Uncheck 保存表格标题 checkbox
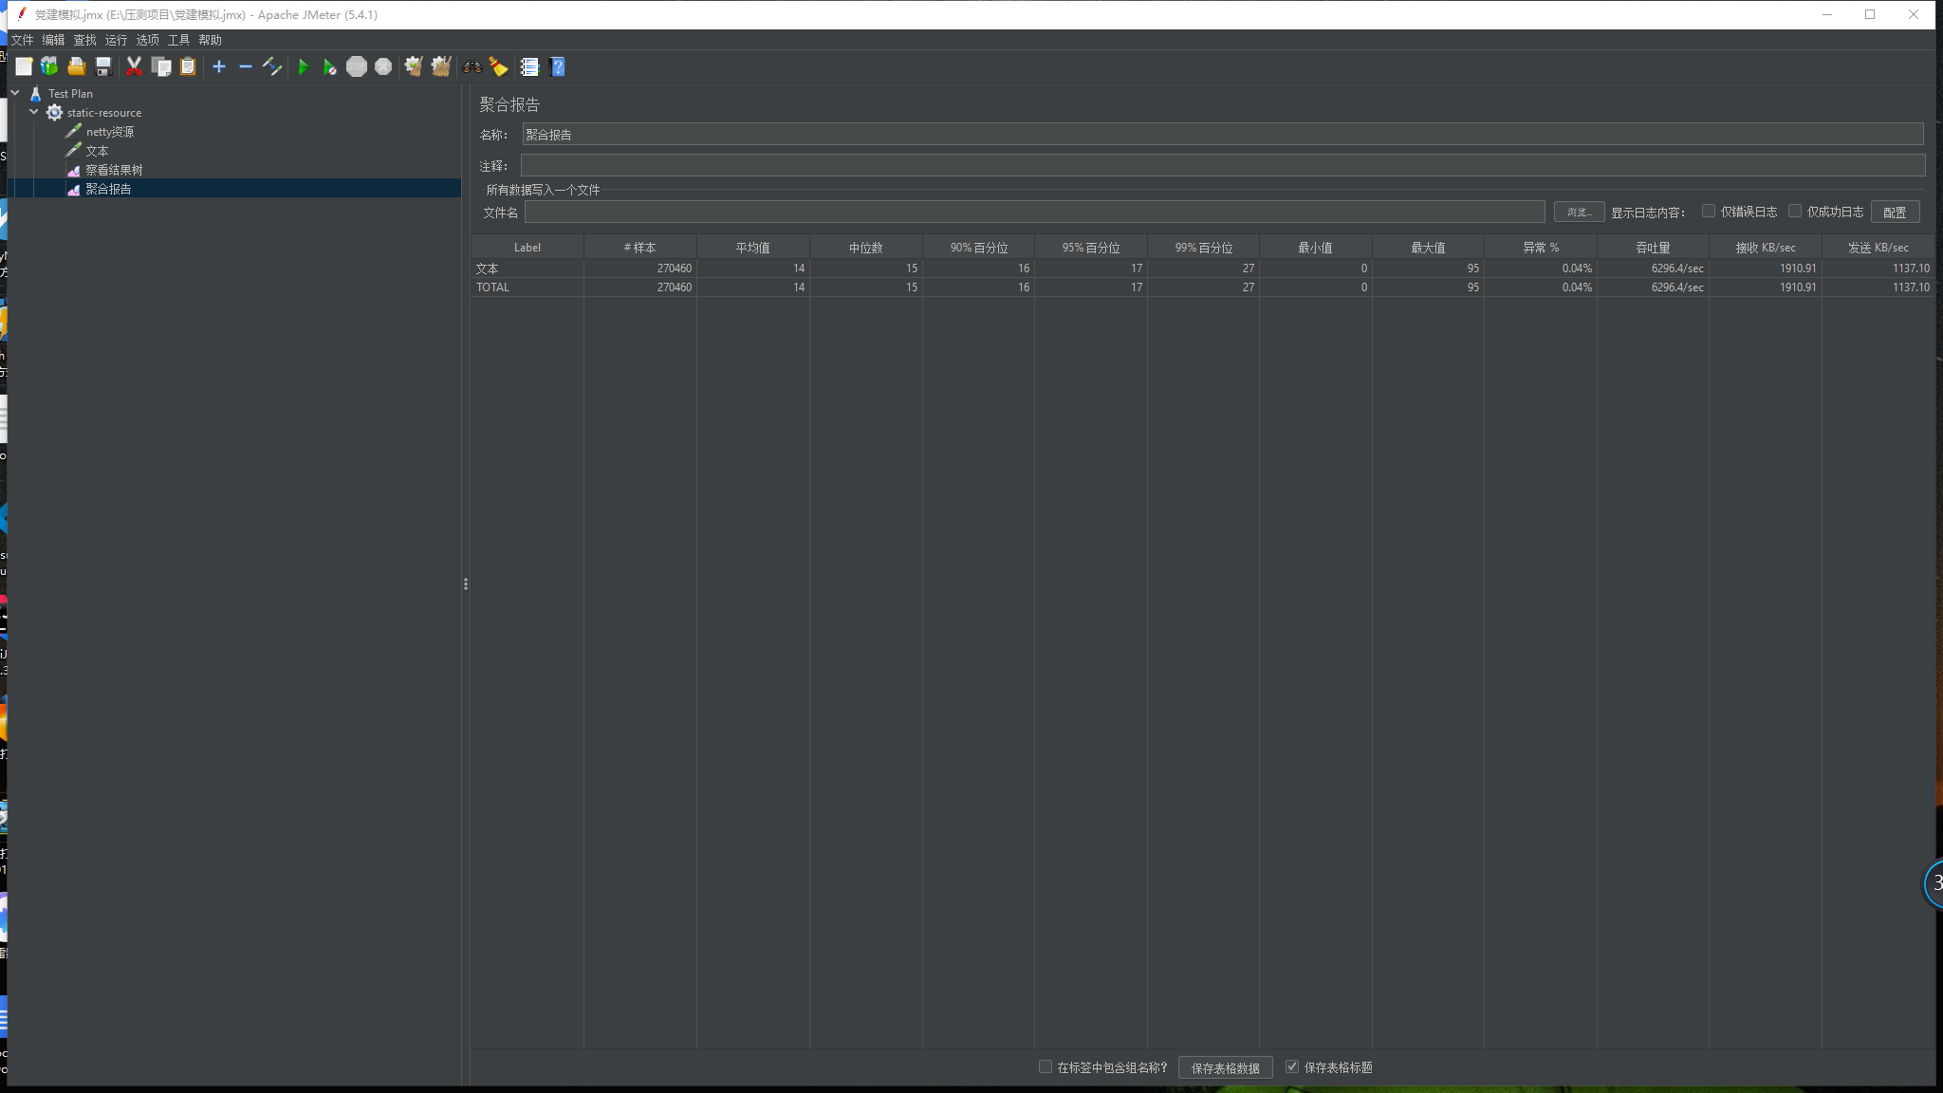 1292,1066
